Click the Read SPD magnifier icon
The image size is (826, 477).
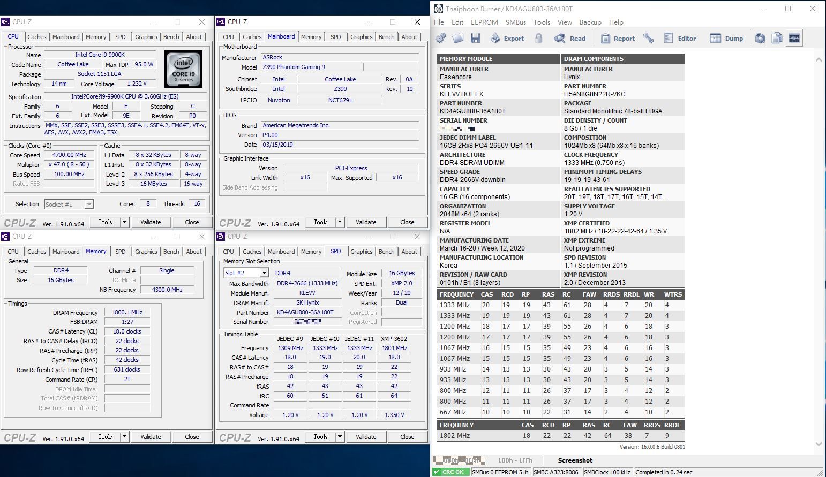point(560,38)
